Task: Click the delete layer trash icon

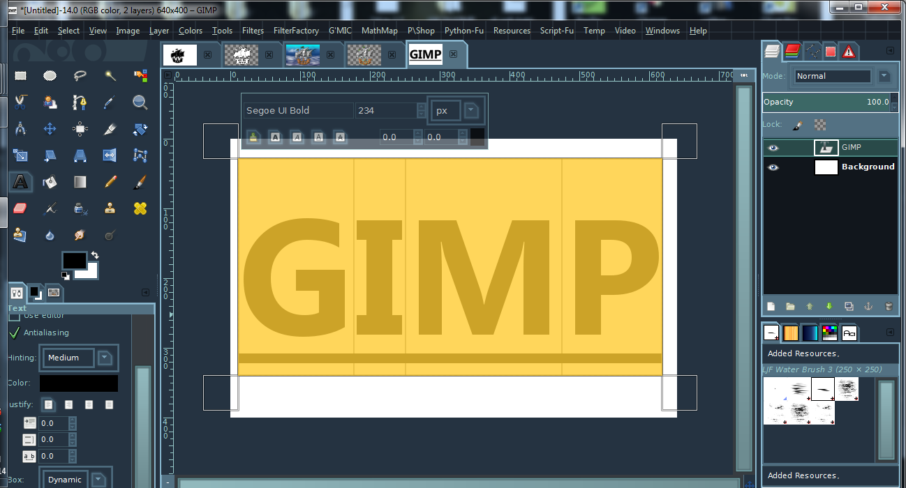Action: click(x=889, y=306)
